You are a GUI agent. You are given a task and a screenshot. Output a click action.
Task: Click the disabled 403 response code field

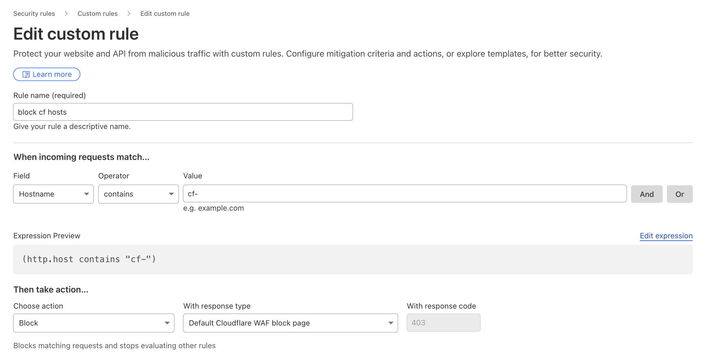(x=443, y=323)
